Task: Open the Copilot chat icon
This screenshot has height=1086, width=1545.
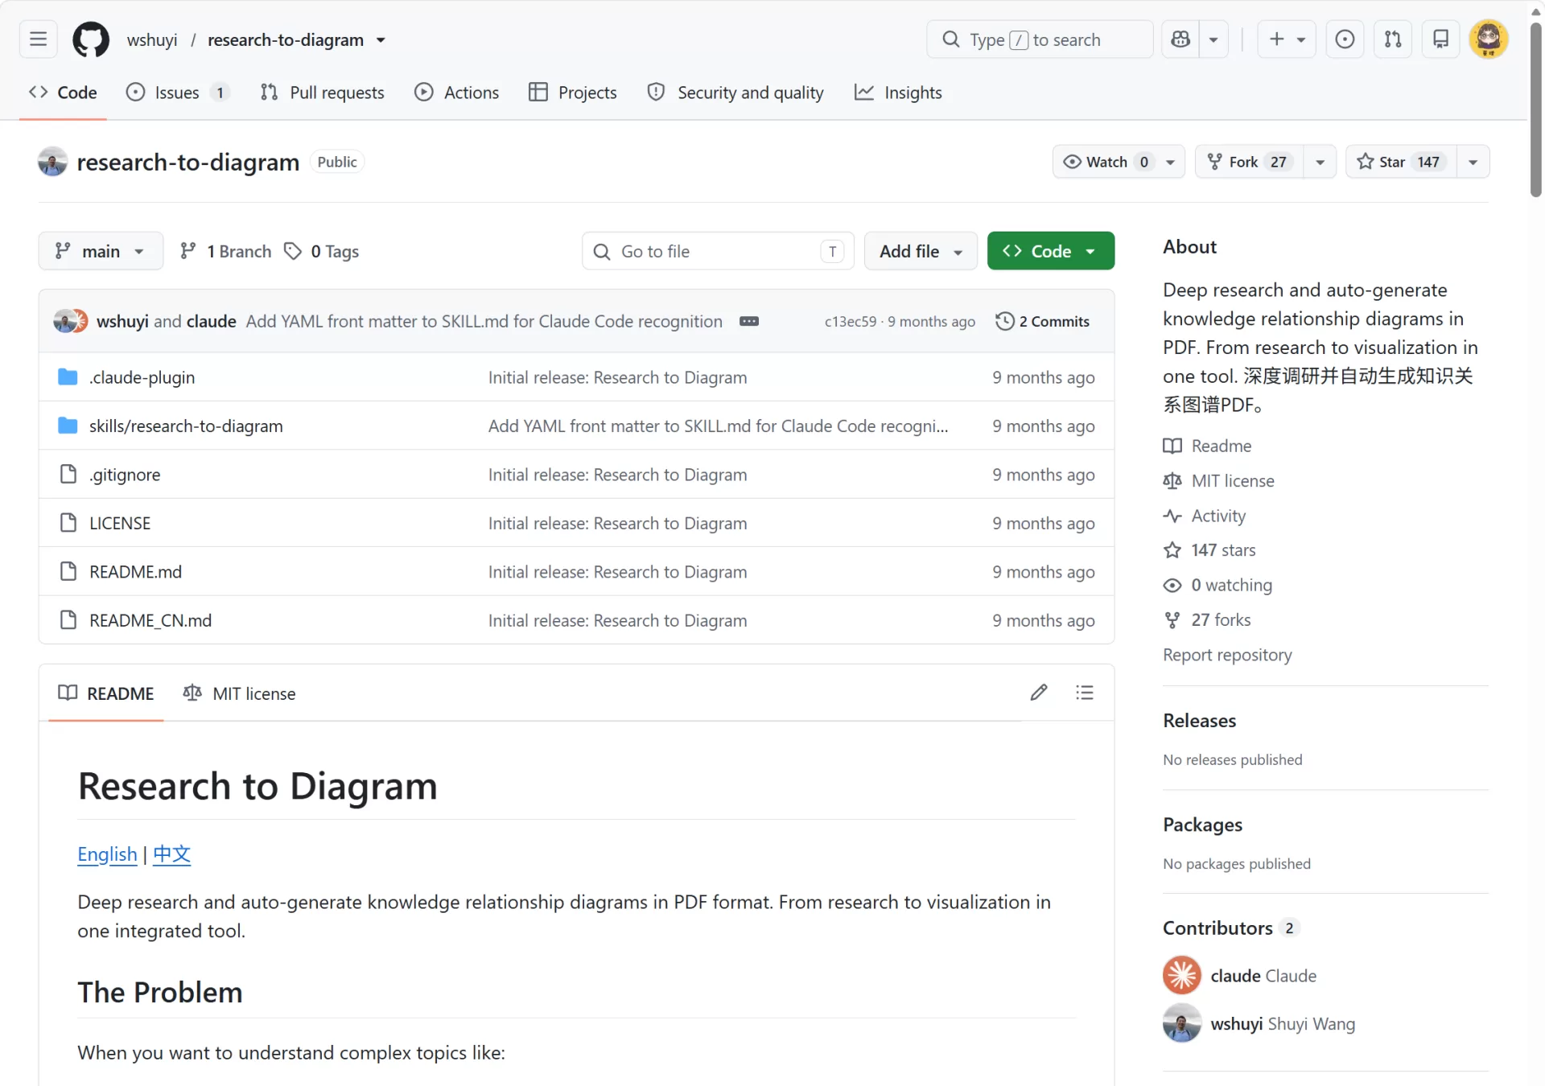Action: pos(1180,39)
